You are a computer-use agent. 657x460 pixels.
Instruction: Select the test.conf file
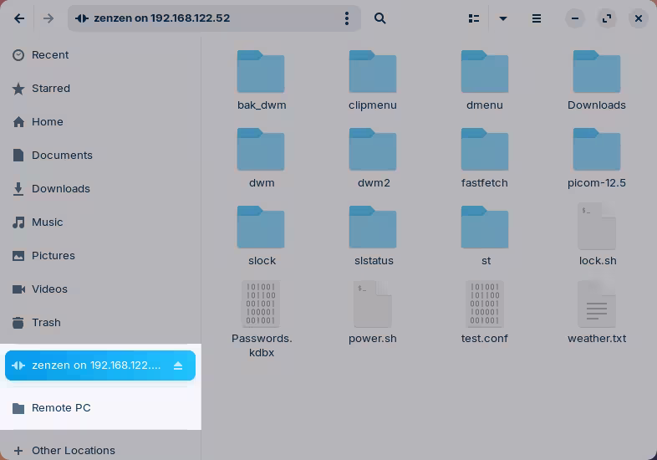[485, 304]
